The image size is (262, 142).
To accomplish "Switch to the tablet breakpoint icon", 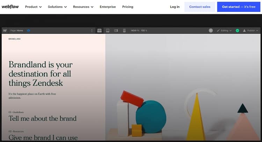I will (108, 31).
